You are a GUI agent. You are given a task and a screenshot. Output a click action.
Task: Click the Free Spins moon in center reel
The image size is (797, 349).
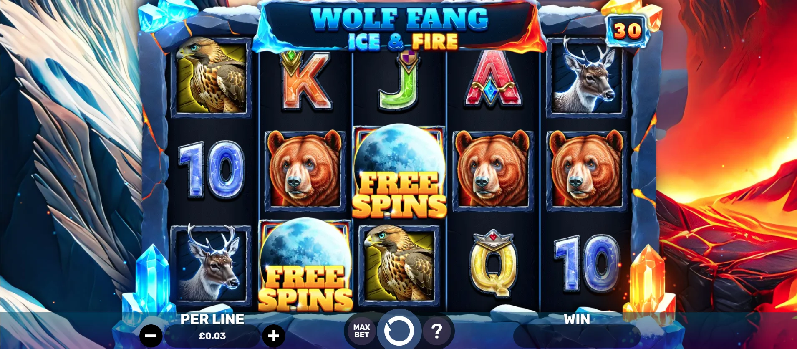[399, 171]
